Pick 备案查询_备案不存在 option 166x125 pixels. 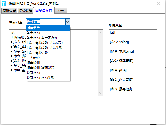(x=42, y=38)
